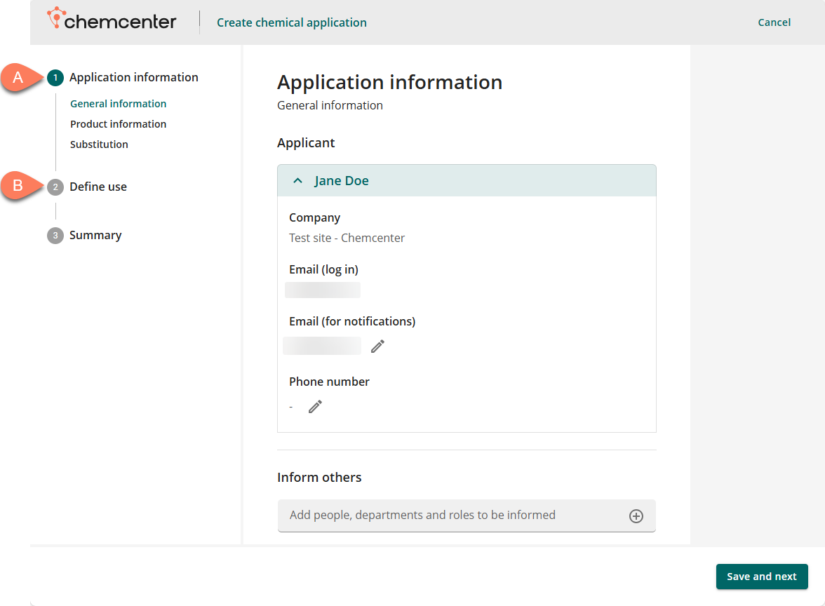
Task: Go to the Product information subsection
Action: 118,124
